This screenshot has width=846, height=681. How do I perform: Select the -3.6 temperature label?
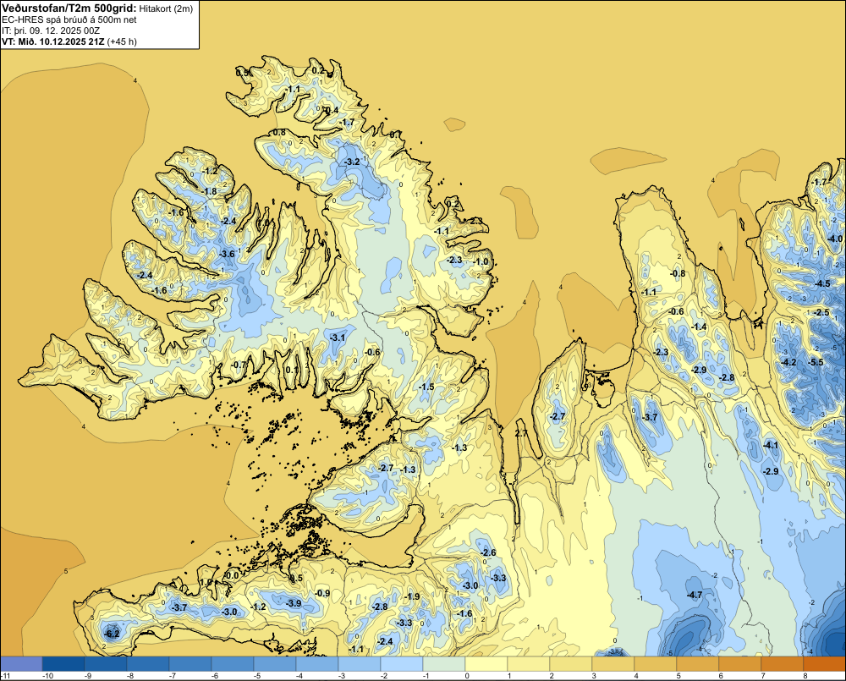coord(227,254)
